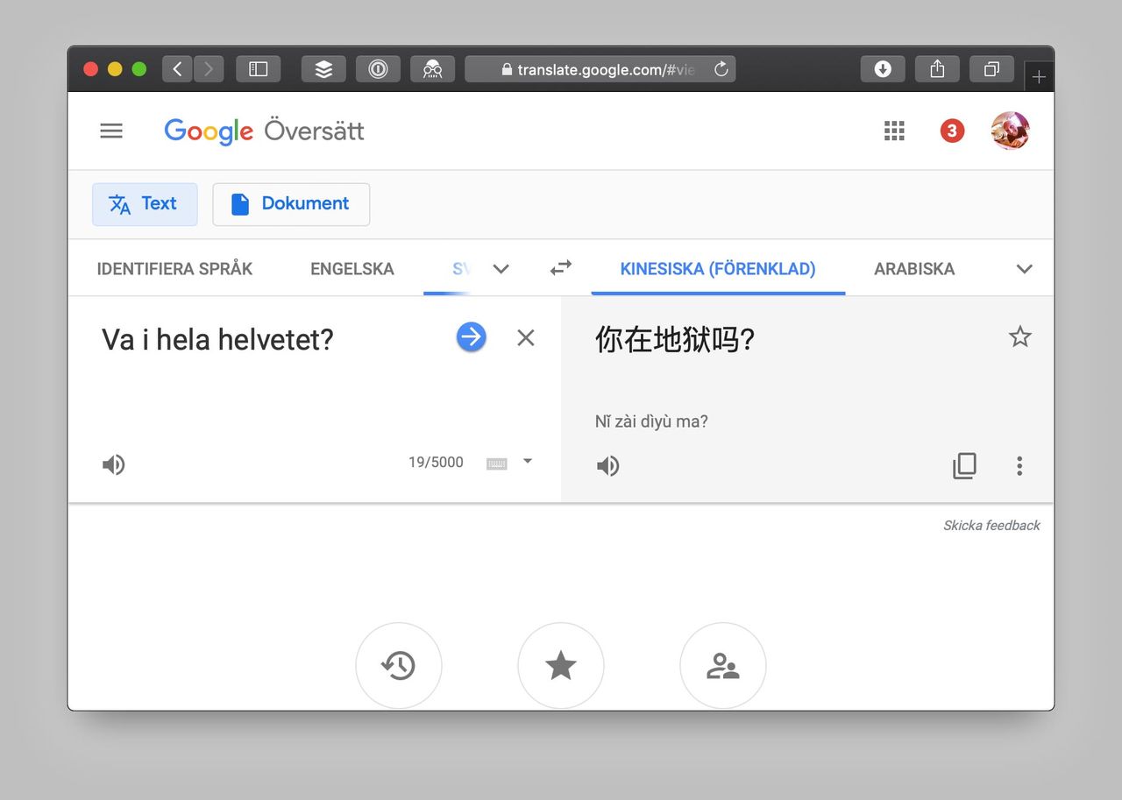
Task: Open the community contribute button
Action: [x=723, y=666]
